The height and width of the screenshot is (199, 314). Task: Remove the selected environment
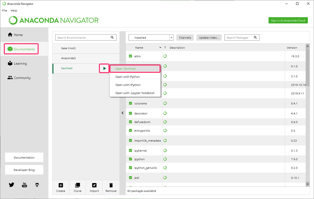click(111, 188)
